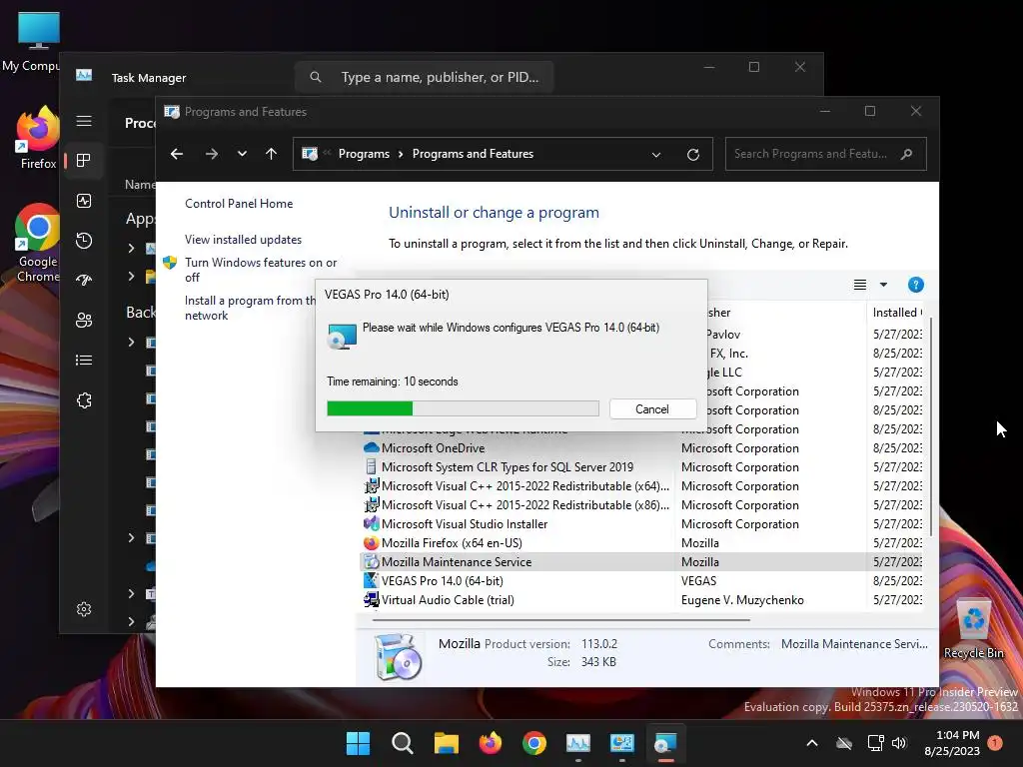Click Installed On column header
Screen dimensions: 1023x767
[x=897, y=313]
